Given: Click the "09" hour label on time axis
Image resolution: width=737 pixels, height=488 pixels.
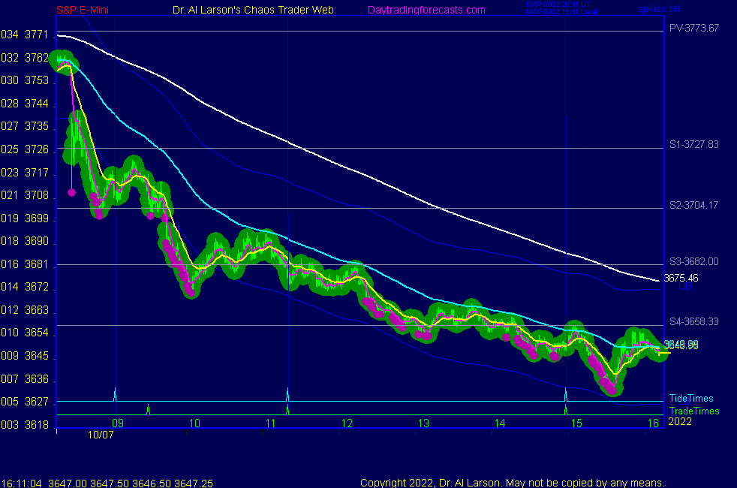Looking at the screenshot, I should click(x=118, y=423).
